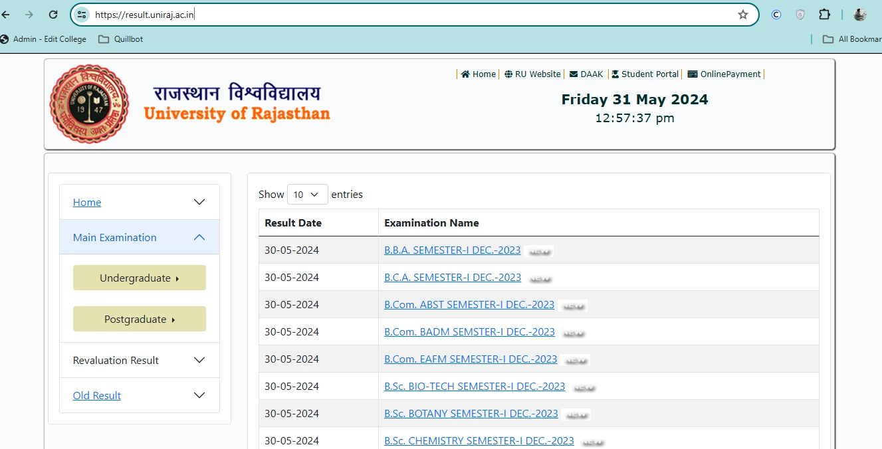Viewport: 882px width, 449px height.
Task: Click the University of Rajasthan logo seal
Action: [89, 103]
